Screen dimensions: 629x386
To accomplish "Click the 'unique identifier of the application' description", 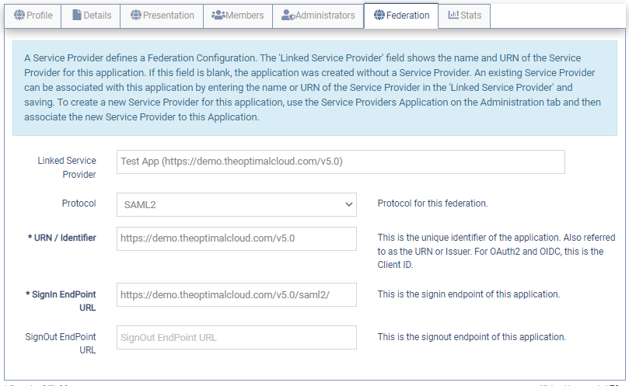I will 496,251.
